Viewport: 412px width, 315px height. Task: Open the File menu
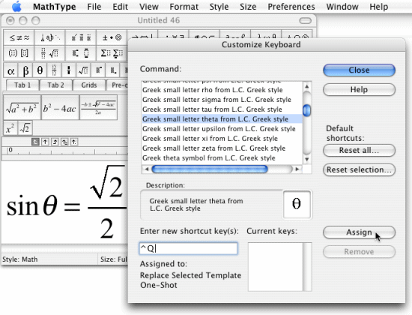[94, 7]
